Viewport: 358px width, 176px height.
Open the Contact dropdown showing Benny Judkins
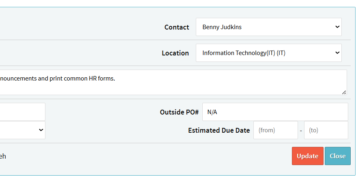coord(268,27)
